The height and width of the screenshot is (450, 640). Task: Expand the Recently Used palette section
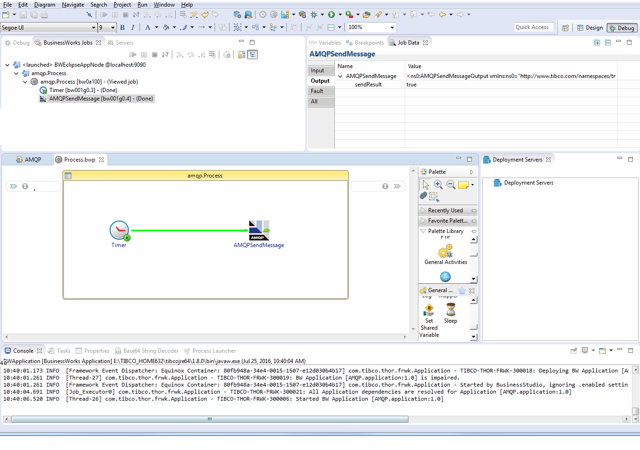(447, 210)
